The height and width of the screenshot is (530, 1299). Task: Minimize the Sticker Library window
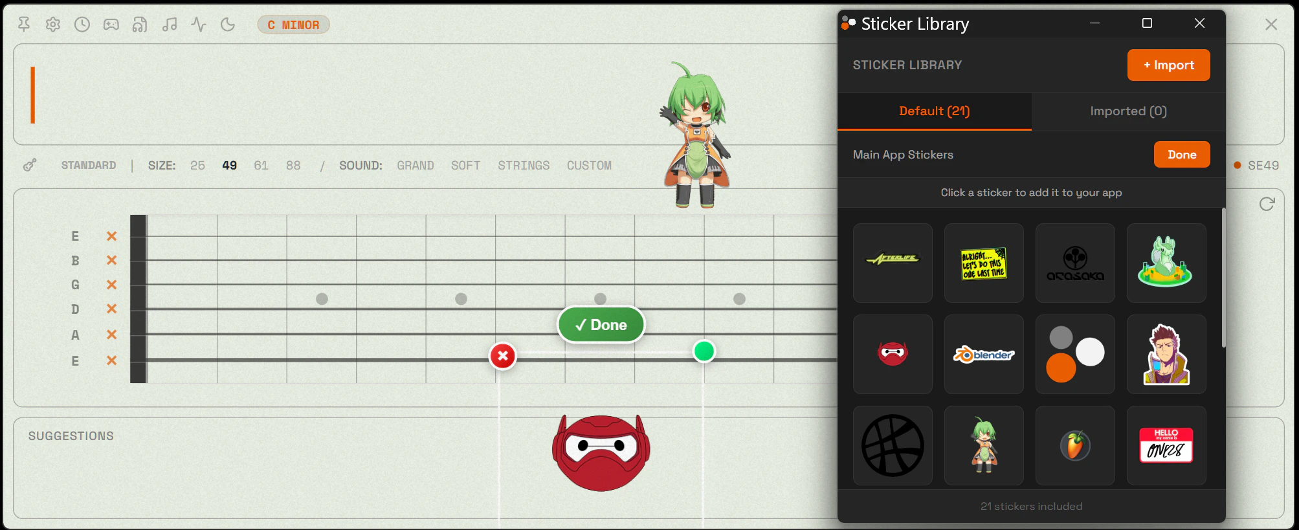[x=1094, y=23]
